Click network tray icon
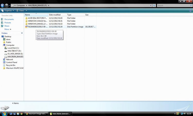The height and width of the screenshot is (116, 193). 182,113
